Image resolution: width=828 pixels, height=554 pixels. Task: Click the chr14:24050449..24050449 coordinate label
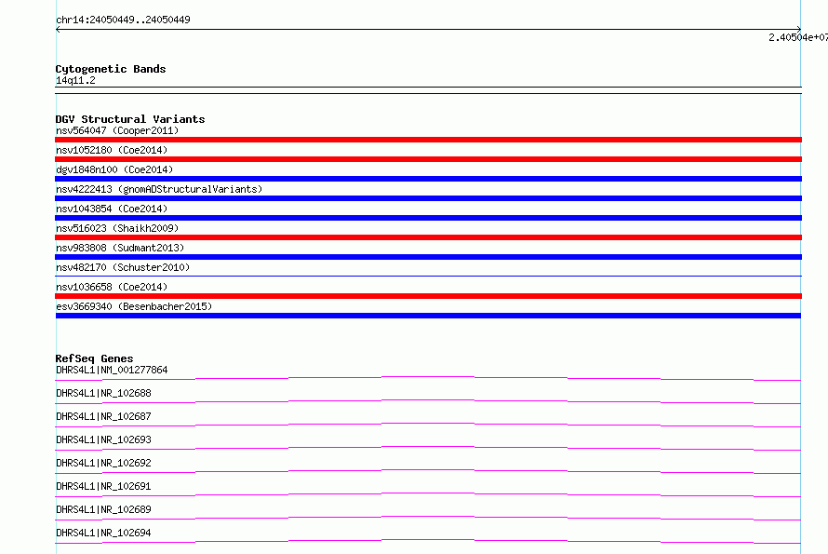pyautogui.click(x=123, y=20)
